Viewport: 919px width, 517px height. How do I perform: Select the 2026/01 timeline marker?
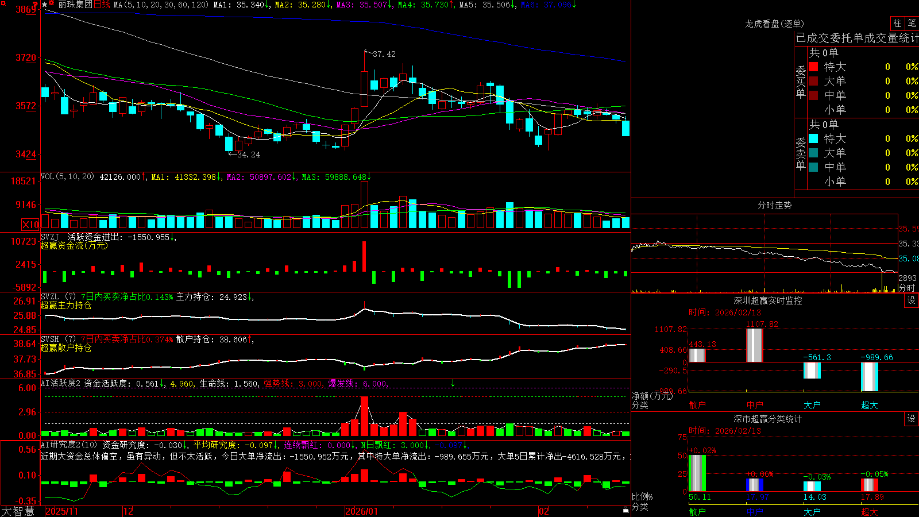pos(362,511)
